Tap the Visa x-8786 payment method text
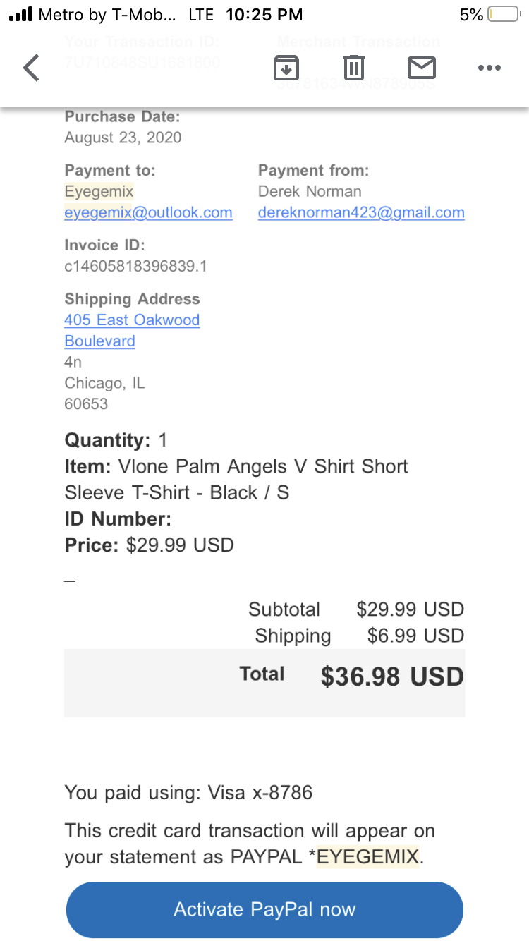The height and width of the screenshot is (941, 529). coord(260,793)
